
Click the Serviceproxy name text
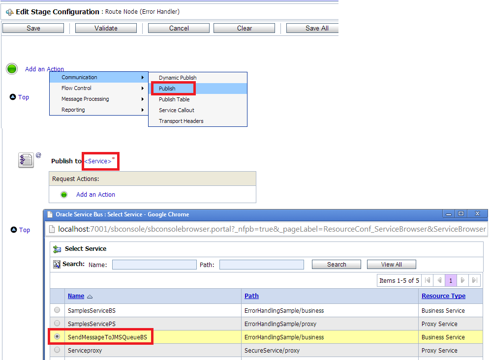coord(85,350)
